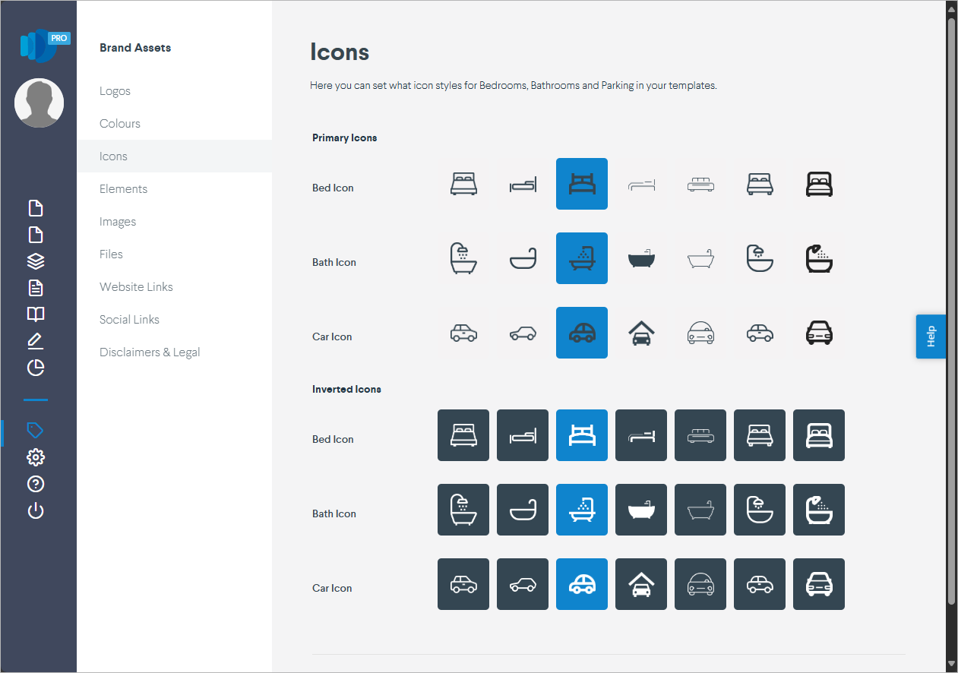Click the 'Inverted Icons' heading text
Image resolution: width=958 pixels, height=673 pixels.
point(346,389)
